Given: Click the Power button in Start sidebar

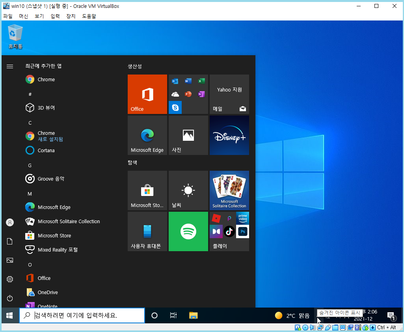Looking at the screenshot, I should click(x=10, y=298).
